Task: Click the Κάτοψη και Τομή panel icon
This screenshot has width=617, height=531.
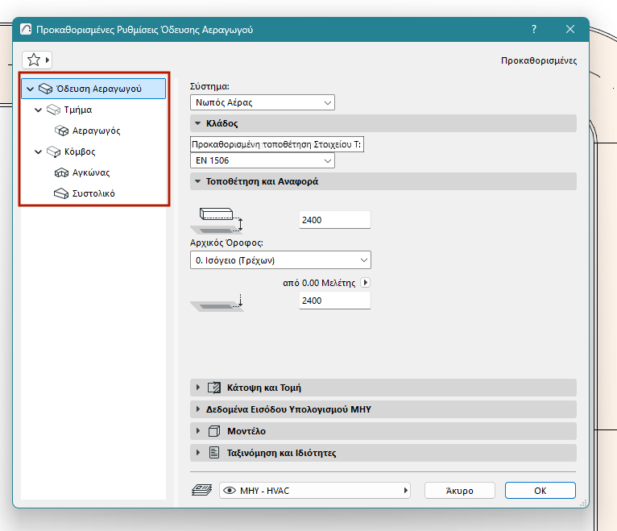Action: [x=214, y=388]
